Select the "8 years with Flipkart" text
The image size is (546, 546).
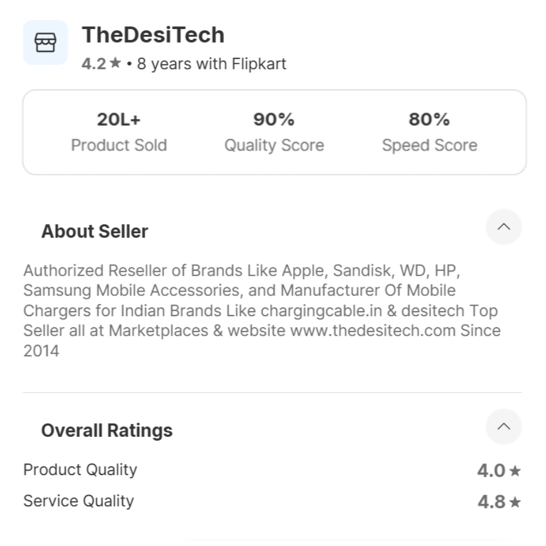point(211,64)
